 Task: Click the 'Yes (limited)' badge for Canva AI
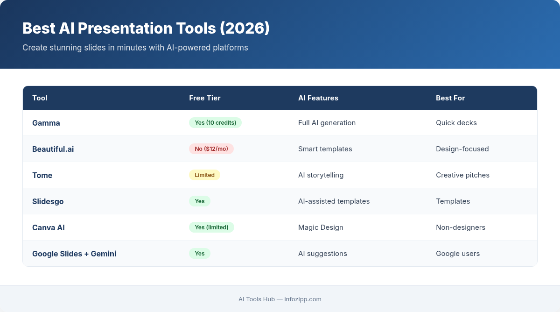[211, 227]
